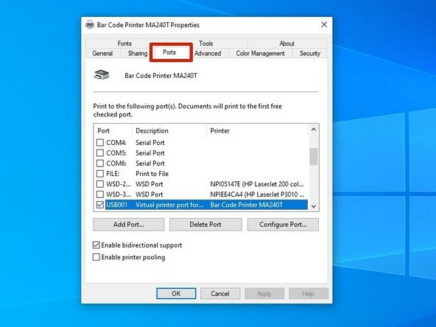
Task: Click the WSD-2 'WSD Port' description
Action: point(150,184)
